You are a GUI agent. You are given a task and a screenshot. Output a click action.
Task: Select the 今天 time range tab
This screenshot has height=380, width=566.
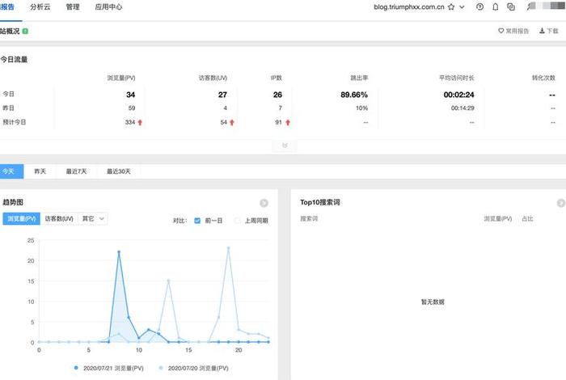pyautogui.click(x=11, y=171)
